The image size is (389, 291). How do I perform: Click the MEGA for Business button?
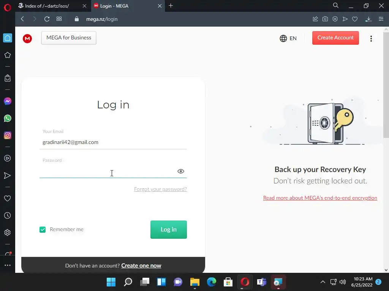(69, 38)
